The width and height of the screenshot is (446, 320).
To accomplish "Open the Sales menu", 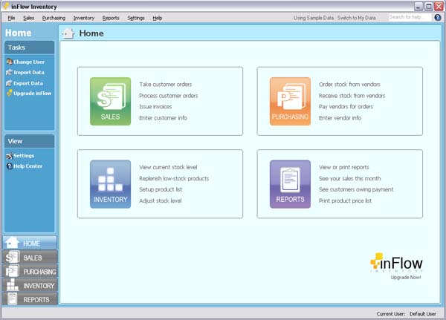I will click(29, 18).
